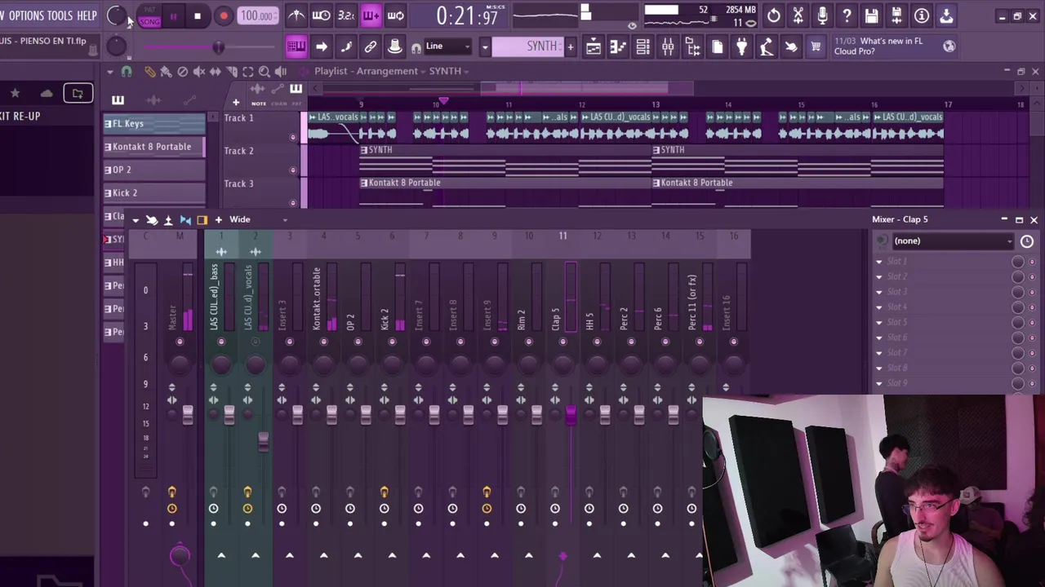Open the OPTIONS menu
Image resolution: width=1045 pixels, height=587 pixels.
click(26, 15)
